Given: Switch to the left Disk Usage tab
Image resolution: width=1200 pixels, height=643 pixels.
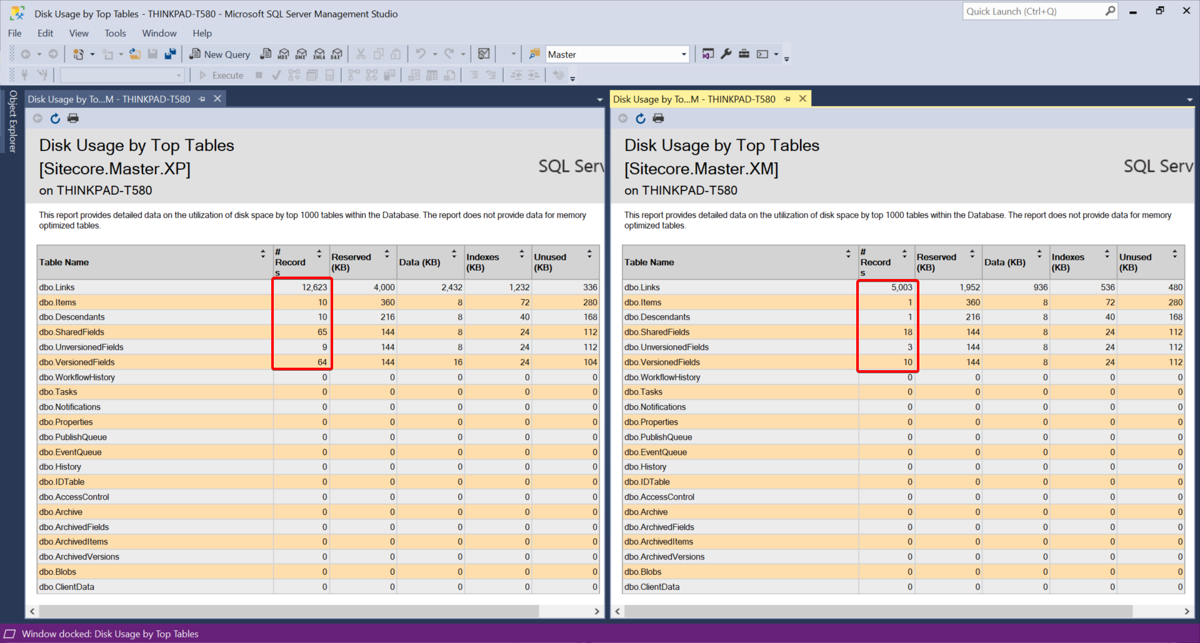Looking at the screenshot, I should click(x=112, y=99).
